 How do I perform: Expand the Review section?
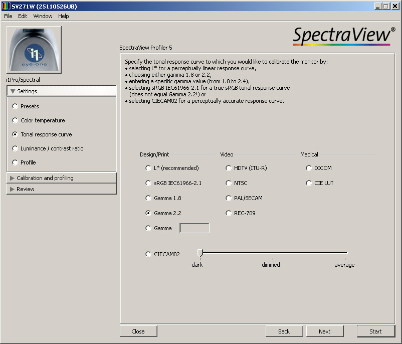62,189
